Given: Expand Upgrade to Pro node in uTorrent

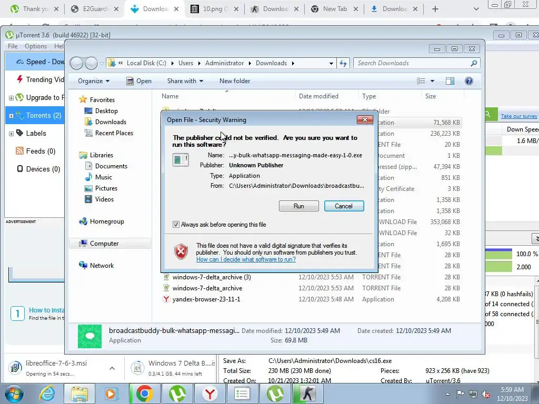Looking at the screenshot, I should 11,98.
